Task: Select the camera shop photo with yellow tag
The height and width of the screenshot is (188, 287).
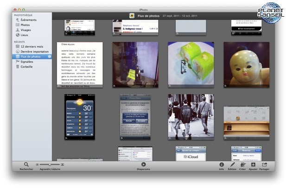Action: [x=135, y=65]
